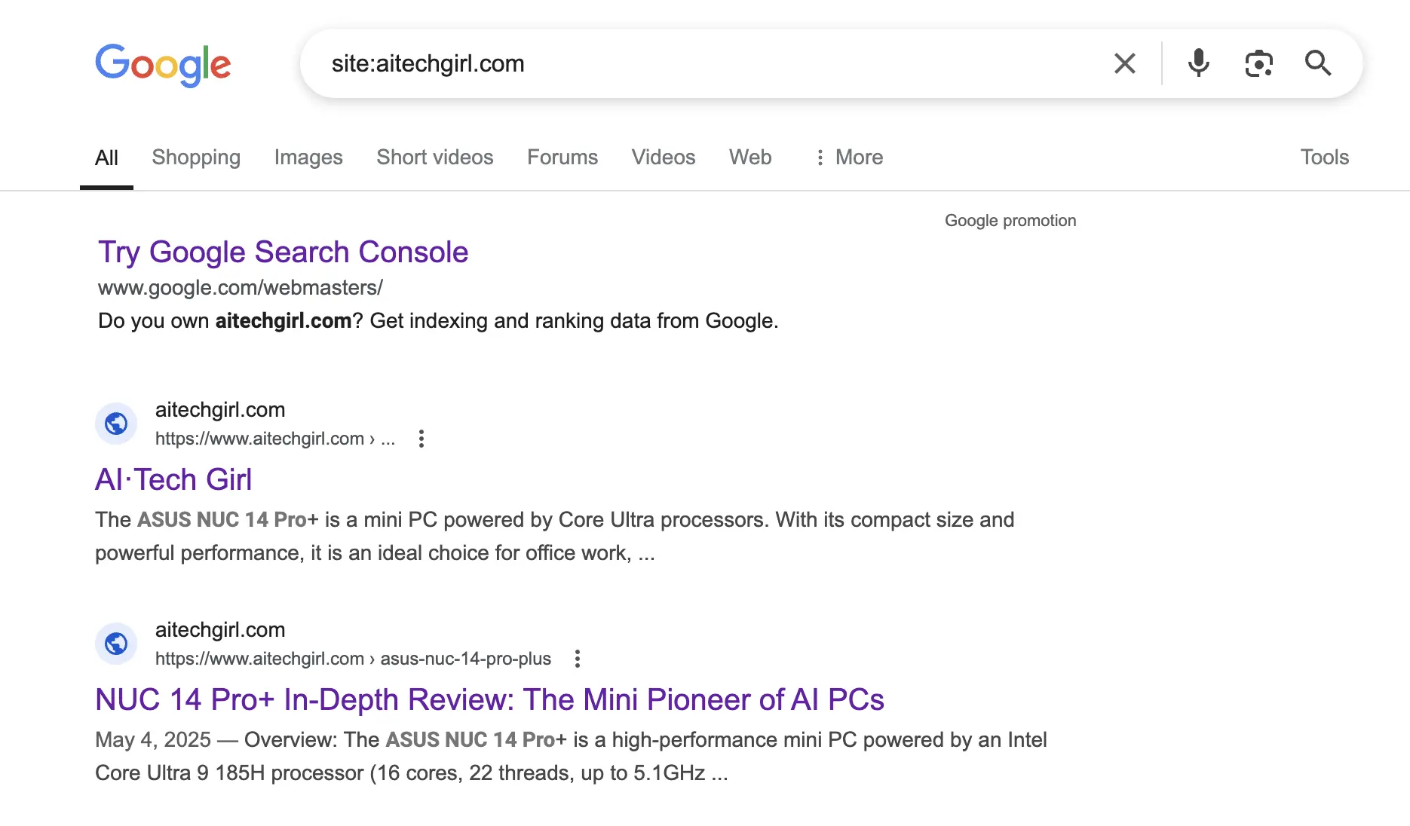
Task: Open the Tools menu
Action: [x=1324, y=158]
